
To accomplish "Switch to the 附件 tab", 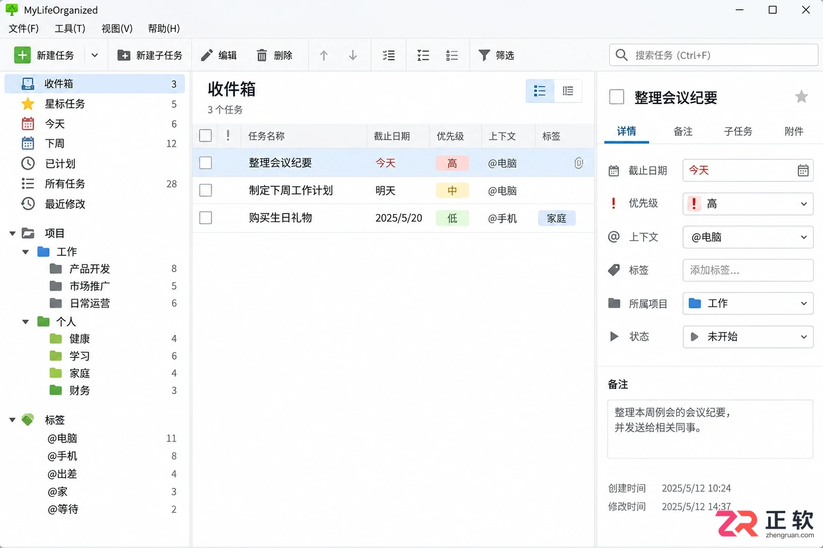I will coord(794,131).
